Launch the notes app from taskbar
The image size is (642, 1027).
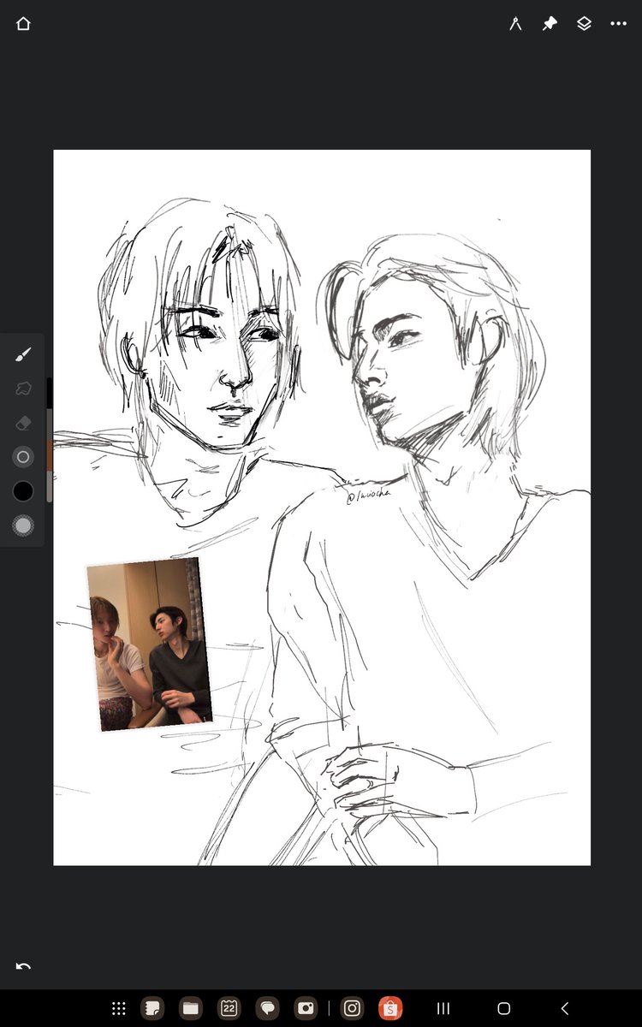(152, 1008)
